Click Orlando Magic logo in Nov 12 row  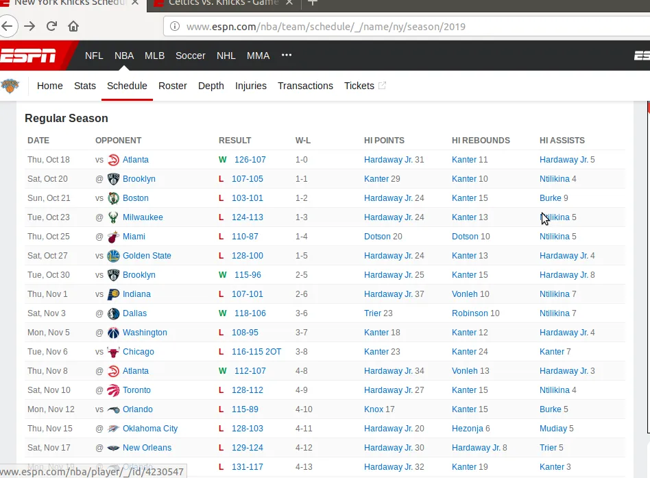[113, 409]
